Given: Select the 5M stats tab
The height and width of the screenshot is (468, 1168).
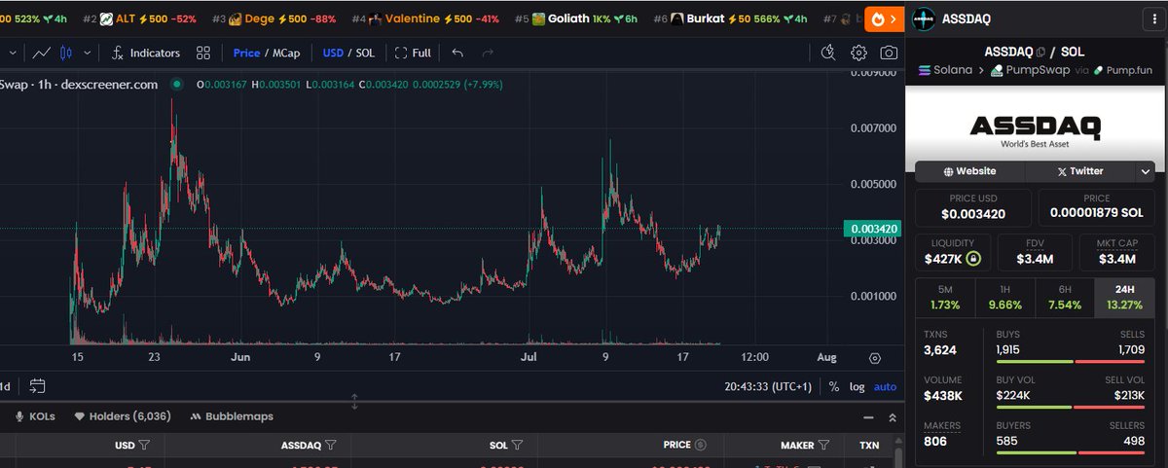Looking at the screenshot, I should click(x=944, y=298).
